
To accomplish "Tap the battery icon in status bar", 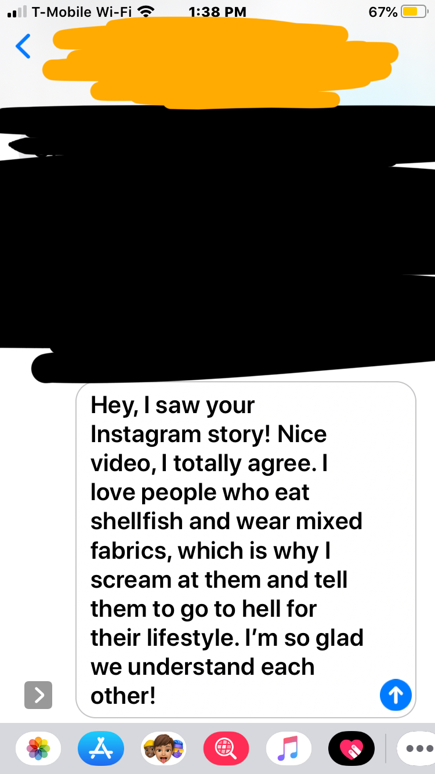I will (414, 12).
